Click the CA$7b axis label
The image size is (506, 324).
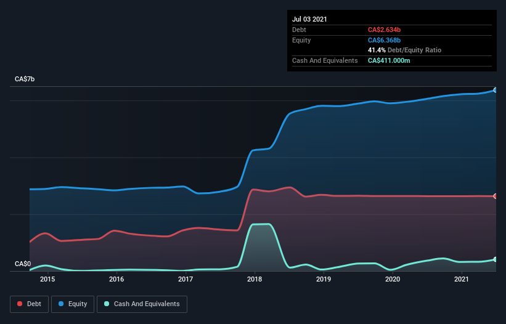pos(25,79)
